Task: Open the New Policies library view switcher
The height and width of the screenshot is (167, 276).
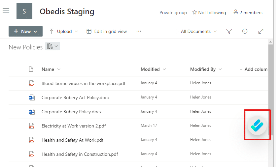Action: (x=52, y=46)
